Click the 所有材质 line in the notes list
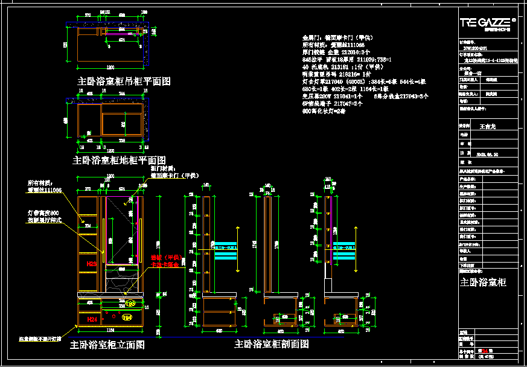 point(334,45)
